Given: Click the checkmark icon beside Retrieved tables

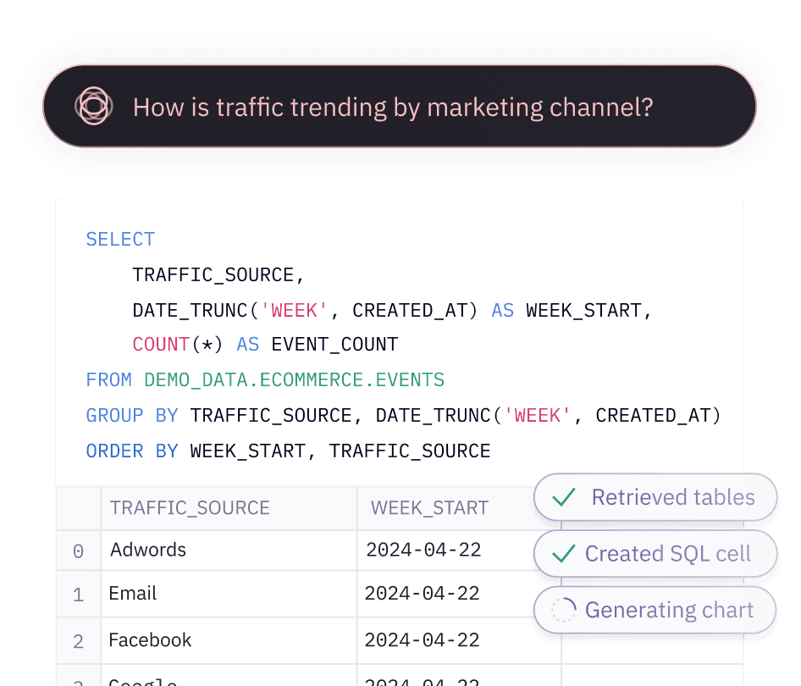Looking at the screenshot, I should [564, 497].
